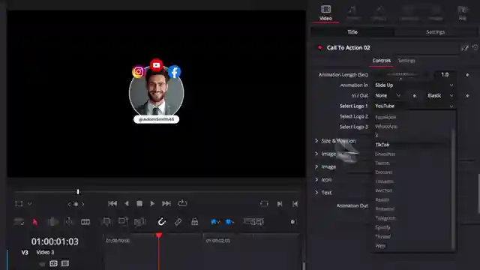Image resolution: width=480 pixels, height=270 pixels.
Task: Choose Spotify from the logo list
Action: pos(382,227)
